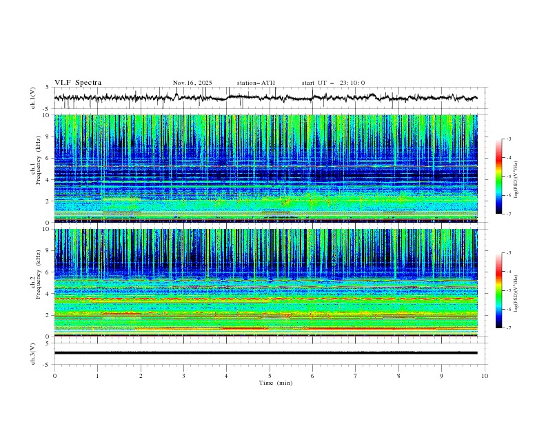546x422 pixels.
Task: Click the "VLF Spectra" plot title
Action: click(x=78, y=83)
